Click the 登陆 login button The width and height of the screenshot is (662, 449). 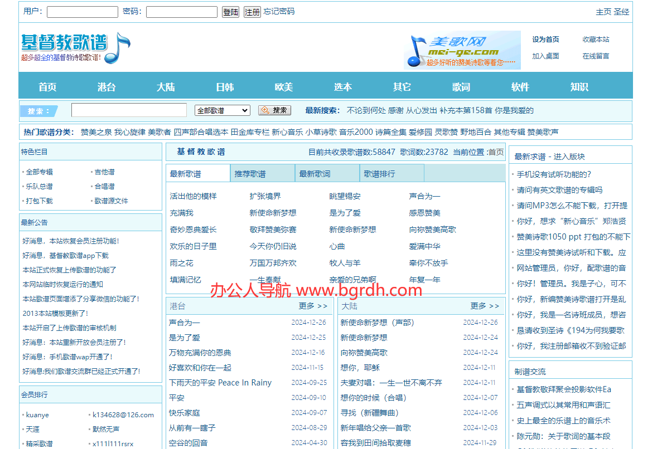coord(230,12)
